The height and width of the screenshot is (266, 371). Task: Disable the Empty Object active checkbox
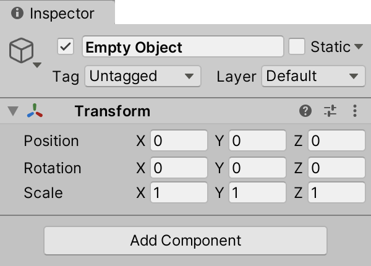click(x=66, y=47)
